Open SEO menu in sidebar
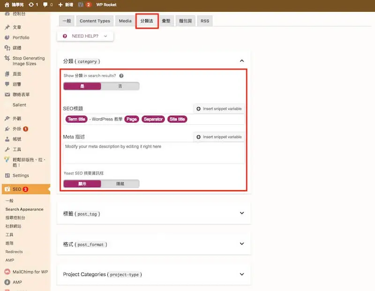The width and height of the screenshot is (375, 291). [26, 189]
